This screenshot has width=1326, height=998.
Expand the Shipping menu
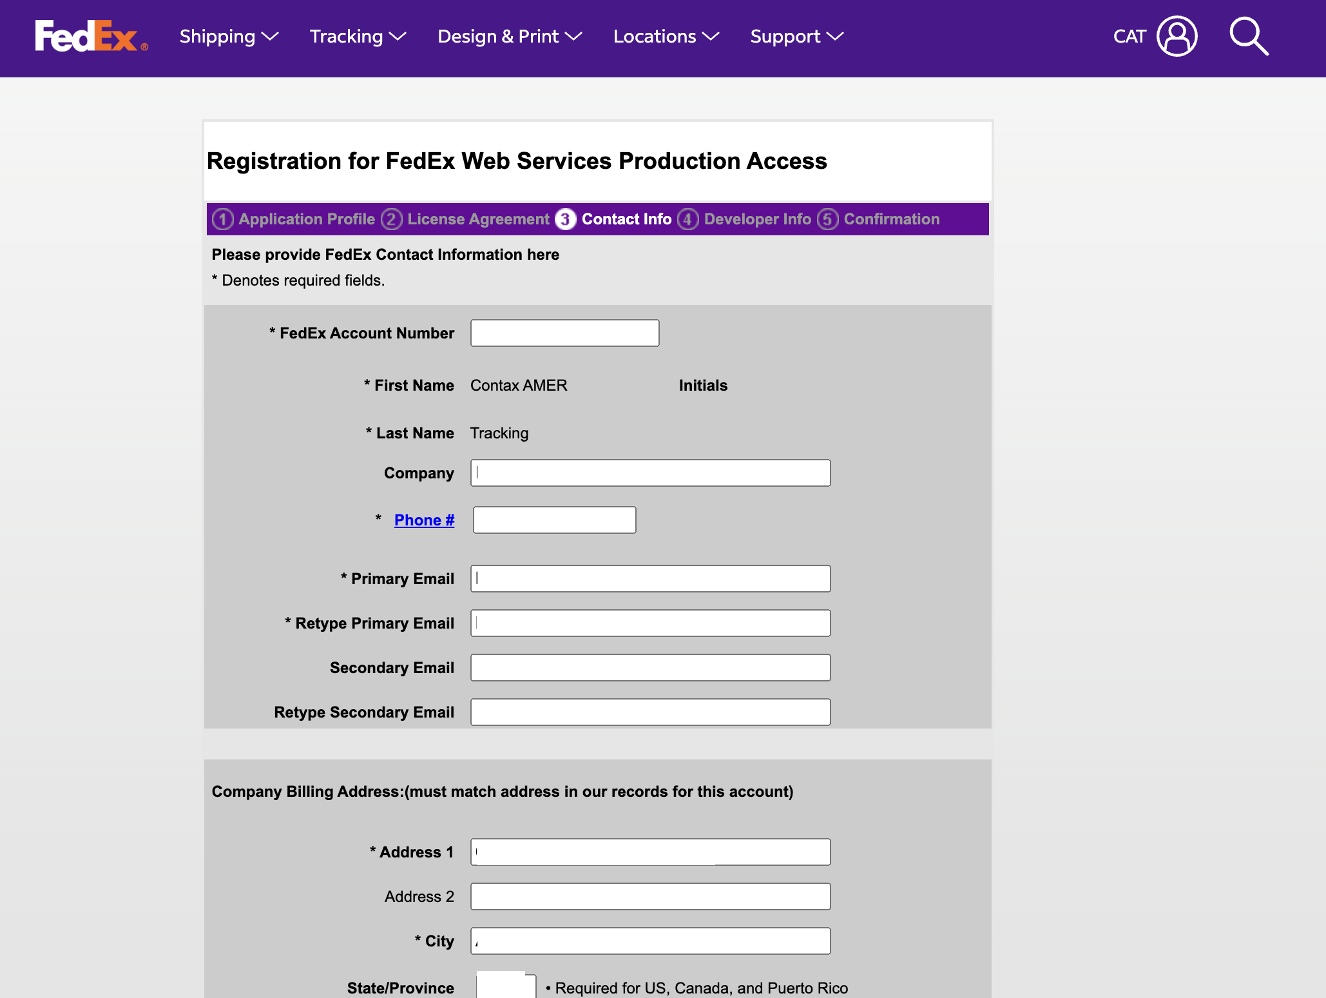tap(229, 36)
